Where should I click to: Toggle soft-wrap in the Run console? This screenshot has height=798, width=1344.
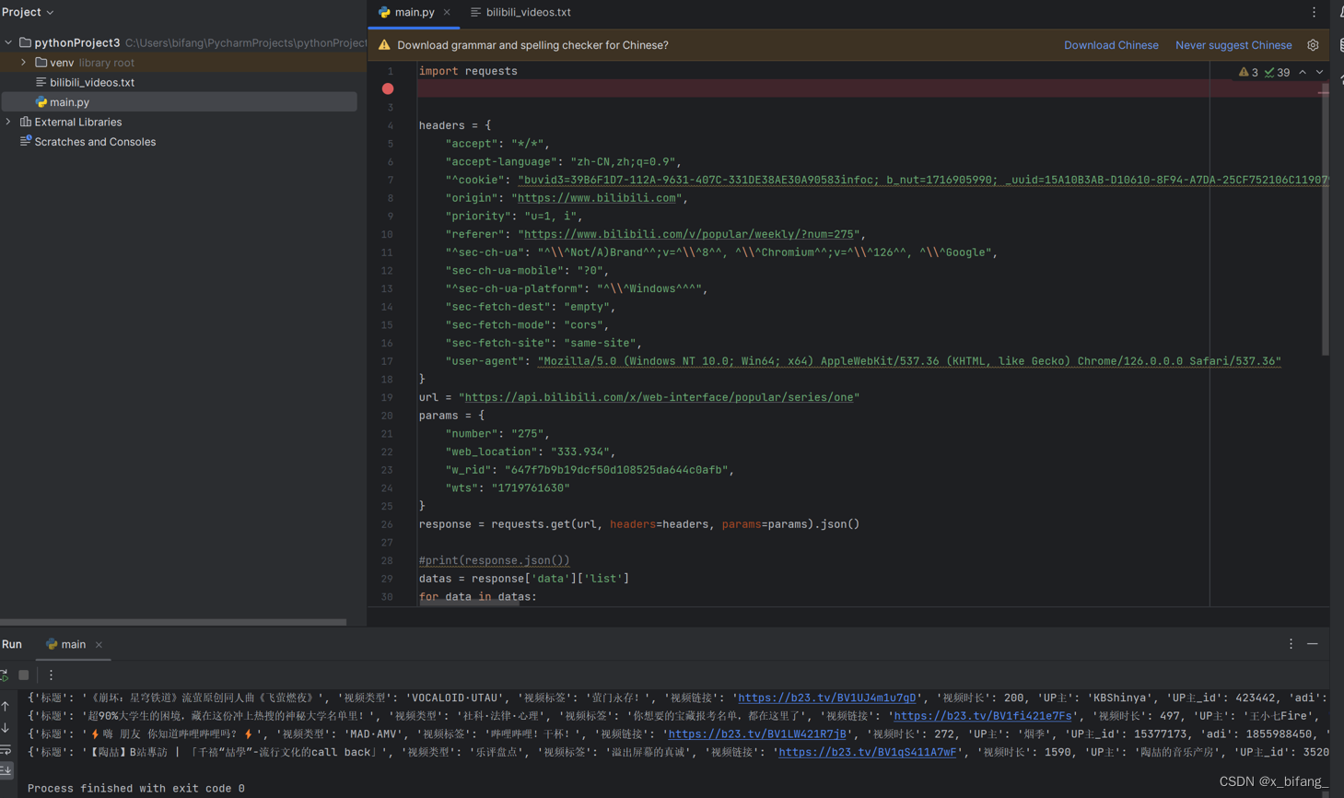pos(6,749)
